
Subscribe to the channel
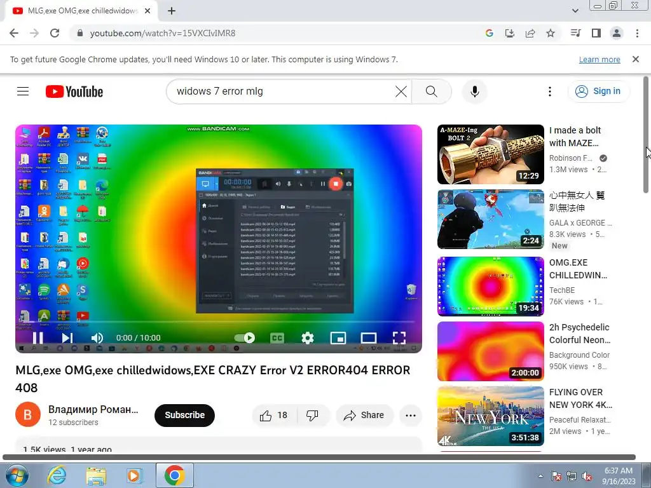coord(185,415)
